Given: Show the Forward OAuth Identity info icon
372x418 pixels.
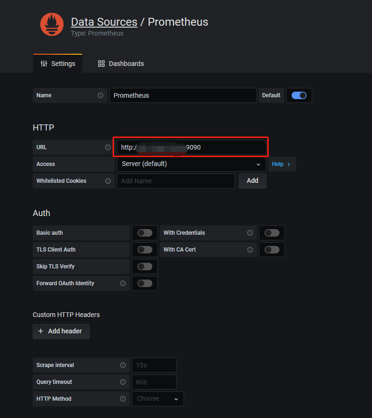Looking at the screenshot, I should [x=123, y=283].
